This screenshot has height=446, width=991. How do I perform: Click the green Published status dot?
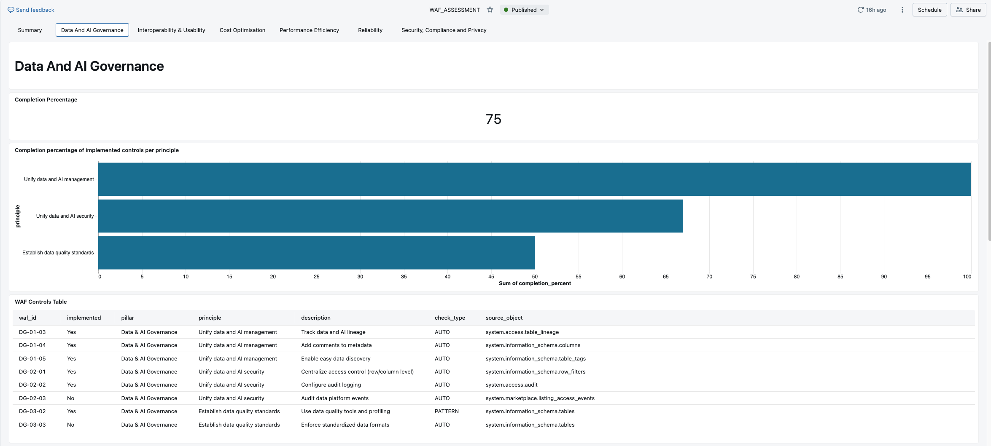pos(506,9)
